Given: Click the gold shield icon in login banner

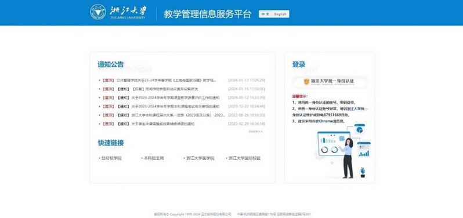Looking at the screenshot, I should click(x=306, y=81).
